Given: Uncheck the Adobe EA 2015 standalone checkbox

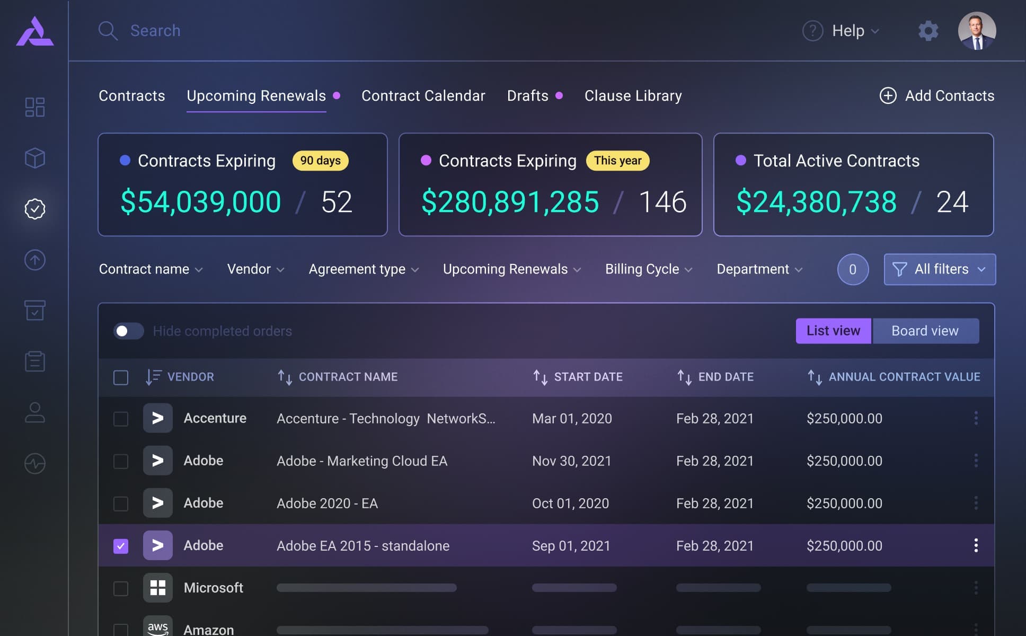Looking at the screenshot, I should (121, 546).
